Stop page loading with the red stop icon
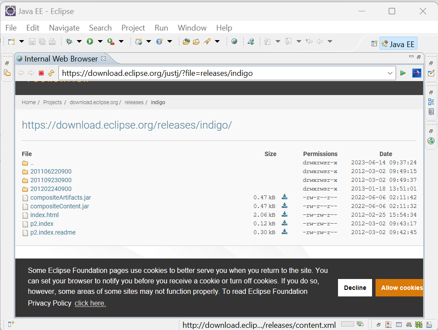 click(x=41, y=73)
